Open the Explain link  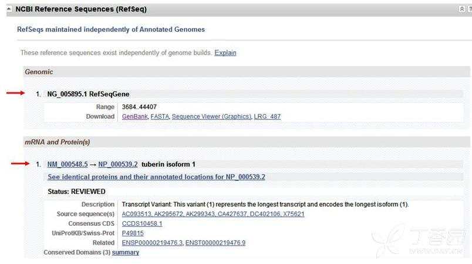[225, 53]
